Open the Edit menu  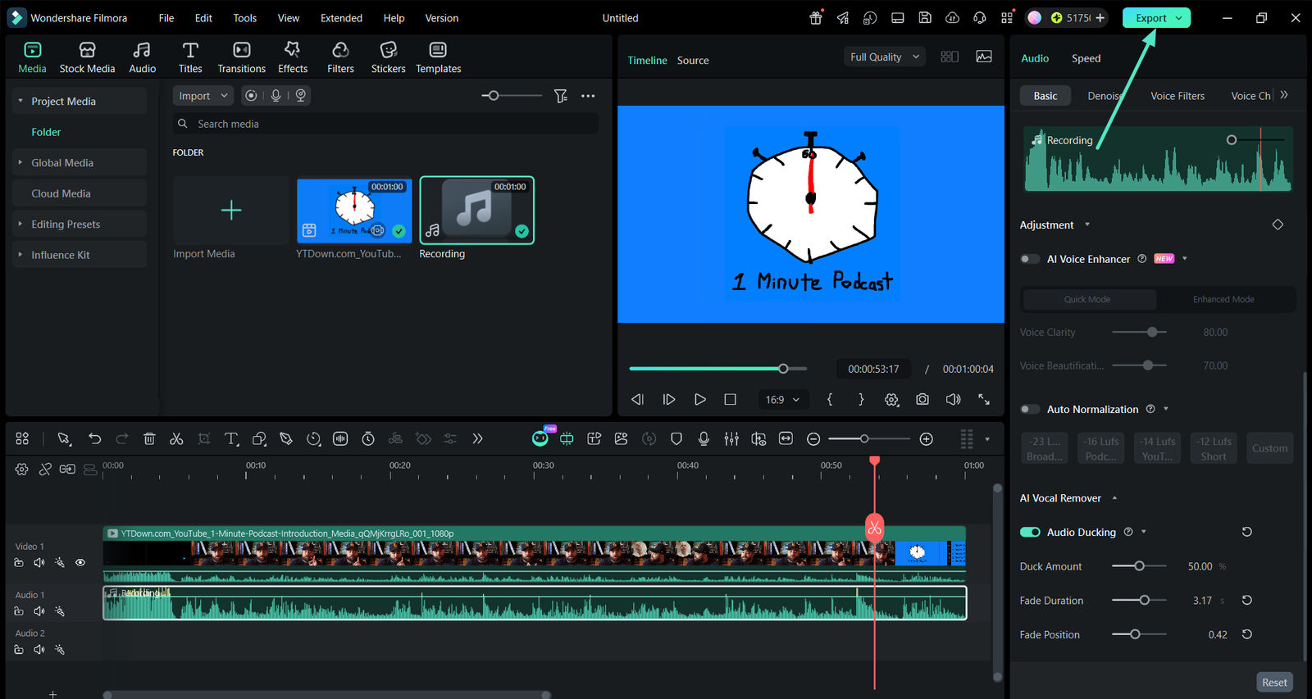coord(203,18)
